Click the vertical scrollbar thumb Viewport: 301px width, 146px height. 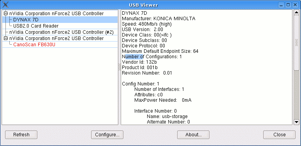297,43
